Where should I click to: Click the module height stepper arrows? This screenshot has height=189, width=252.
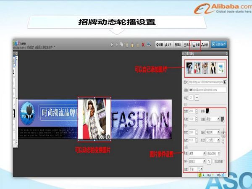[x=197, y=119]
